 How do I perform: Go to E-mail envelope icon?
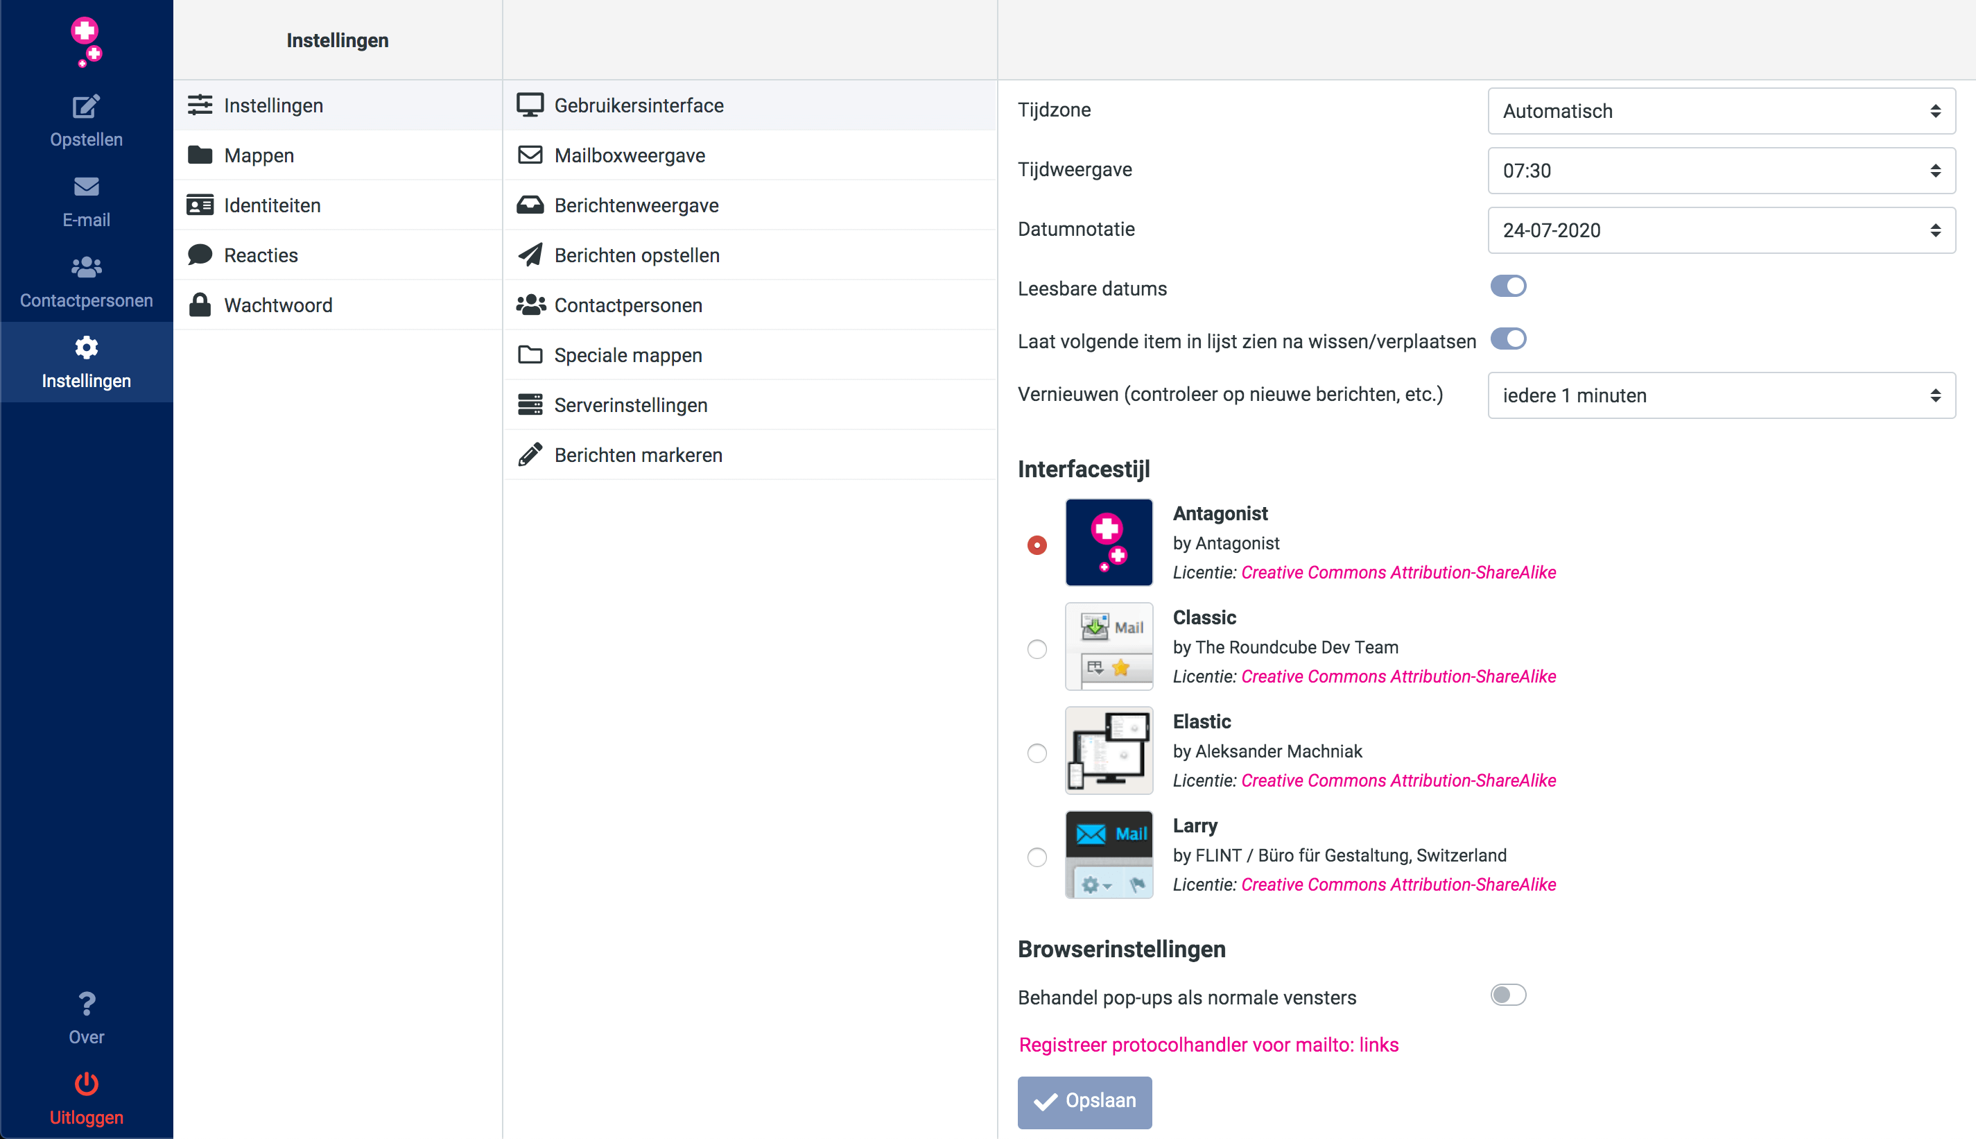86,188
